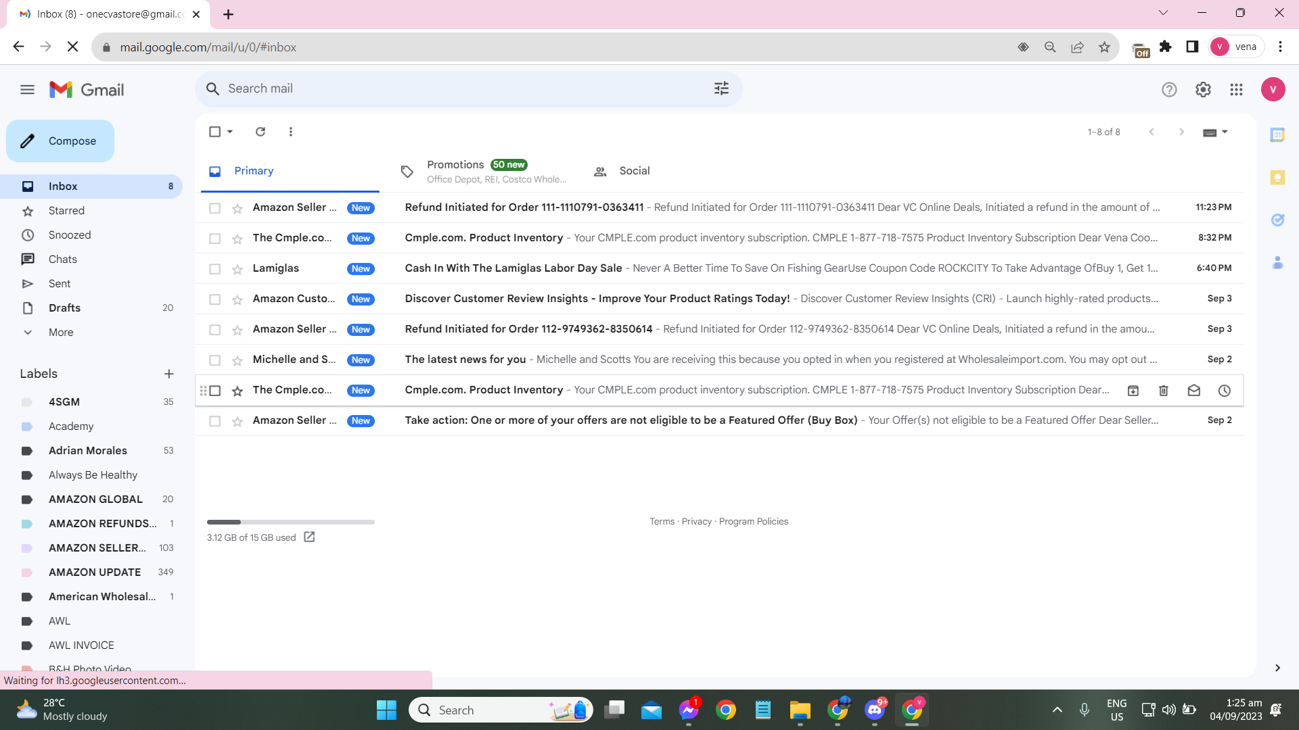1299x730 pixels.
Task: Open Google apps grid
Action: pos(1236,89)
